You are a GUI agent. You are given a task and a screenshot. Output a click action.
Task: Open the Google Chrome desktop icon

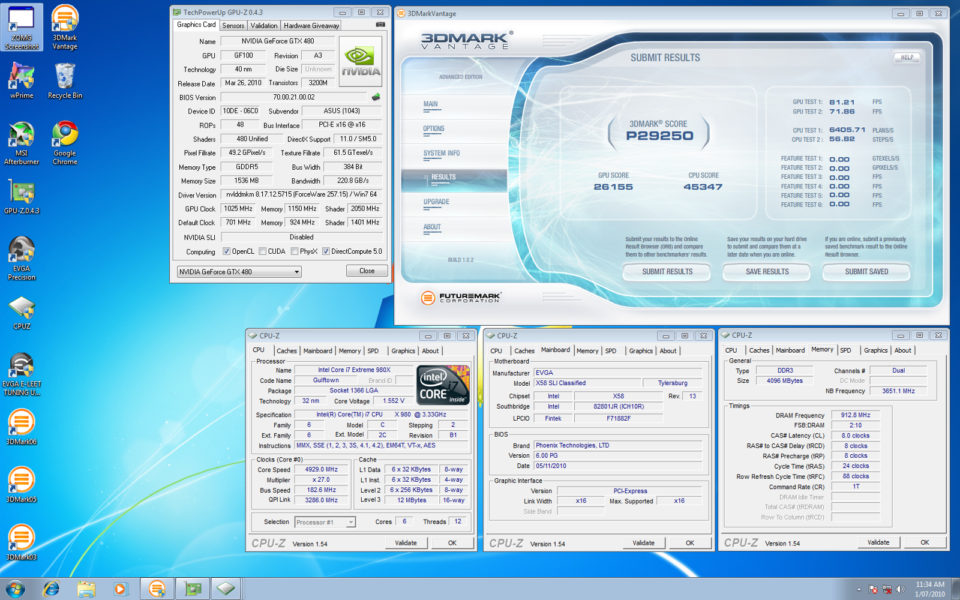point(65,143)
